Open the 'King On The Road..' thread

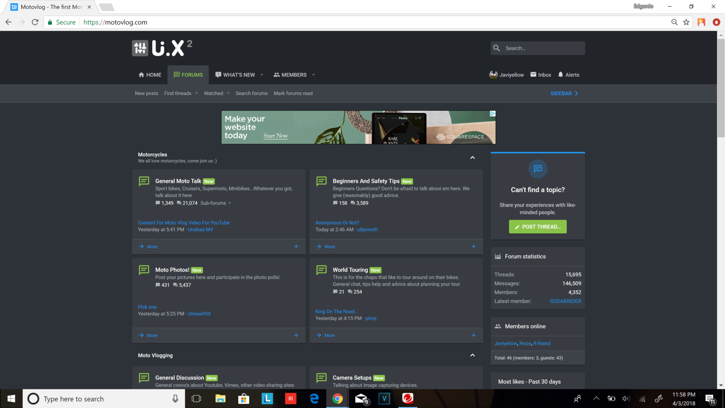click(336, 311)
